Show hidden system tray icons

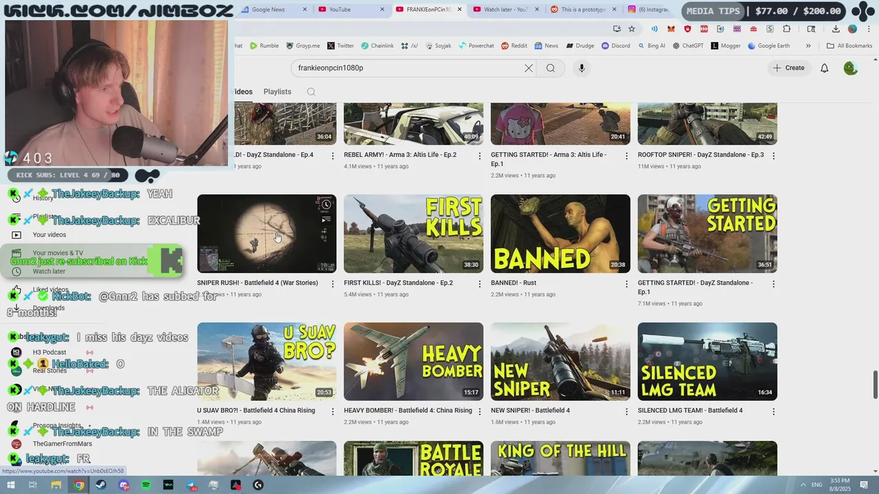tap(804, 485)
